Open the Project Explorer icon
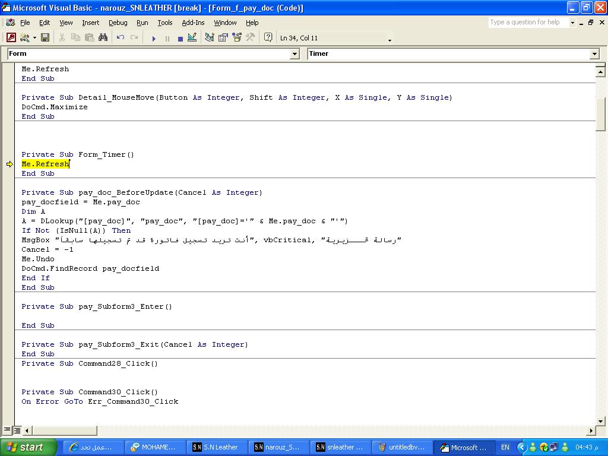This screenshot has height=456, width=608. click(x=210, y=37)
